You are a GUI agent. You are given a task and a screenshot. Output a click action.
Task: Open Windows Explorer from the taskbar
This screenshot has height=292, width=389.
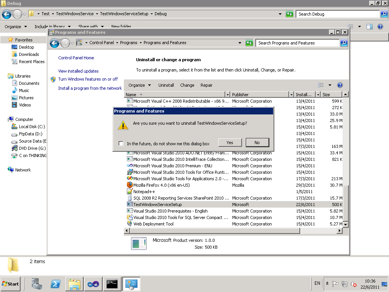click(x=74, y=284)
